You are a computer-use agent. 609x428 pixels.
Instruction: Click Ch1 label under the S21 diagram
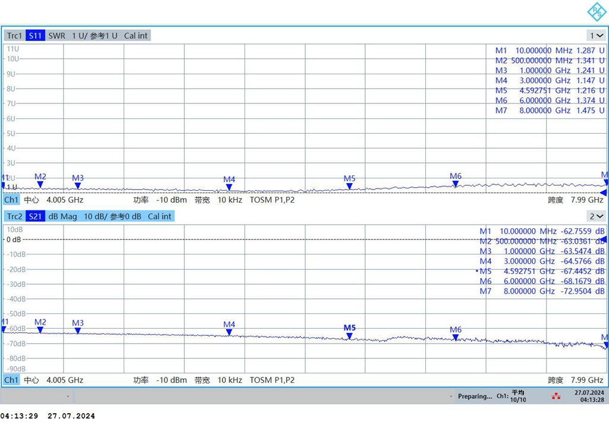coord(11,380)
